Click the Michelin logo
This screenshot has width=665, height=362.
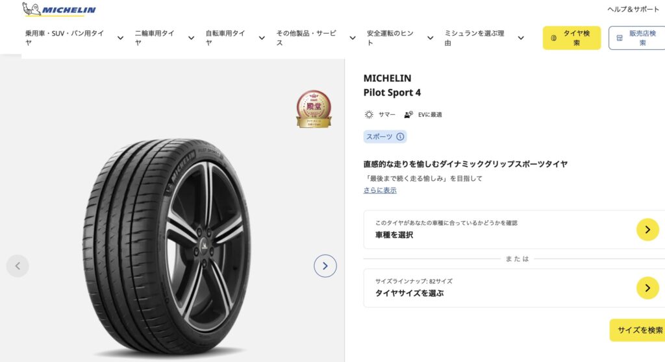point(58,9)
